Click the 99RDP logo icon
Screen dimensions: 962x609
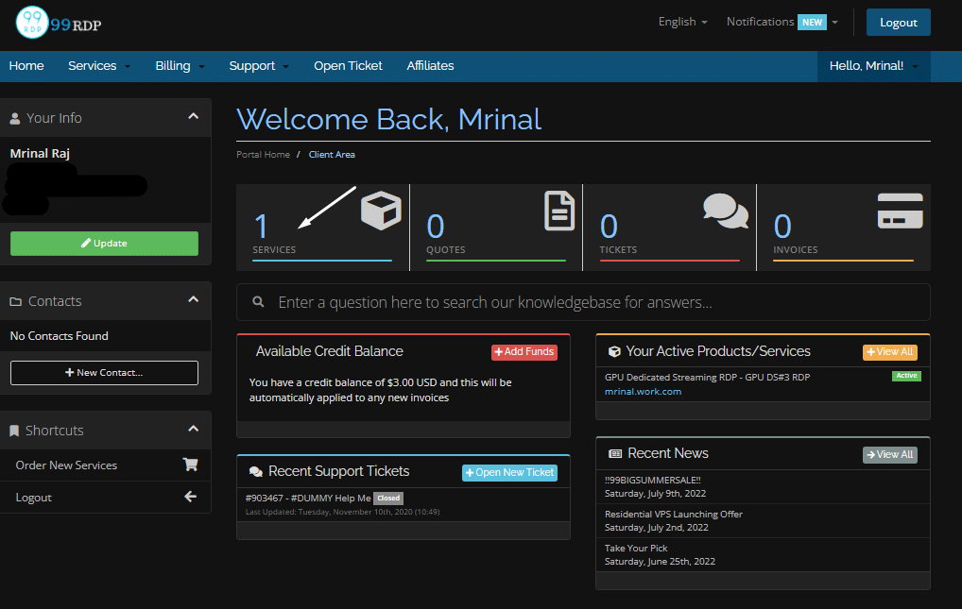tap(32, 23)
